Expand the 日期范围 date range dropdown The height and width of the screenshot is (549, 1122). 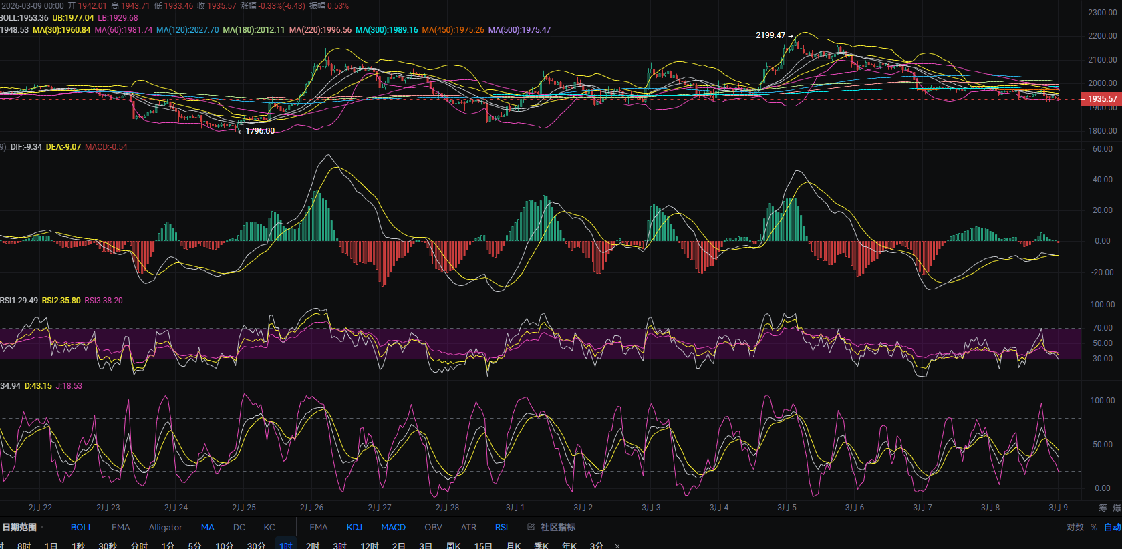point(23,527)
